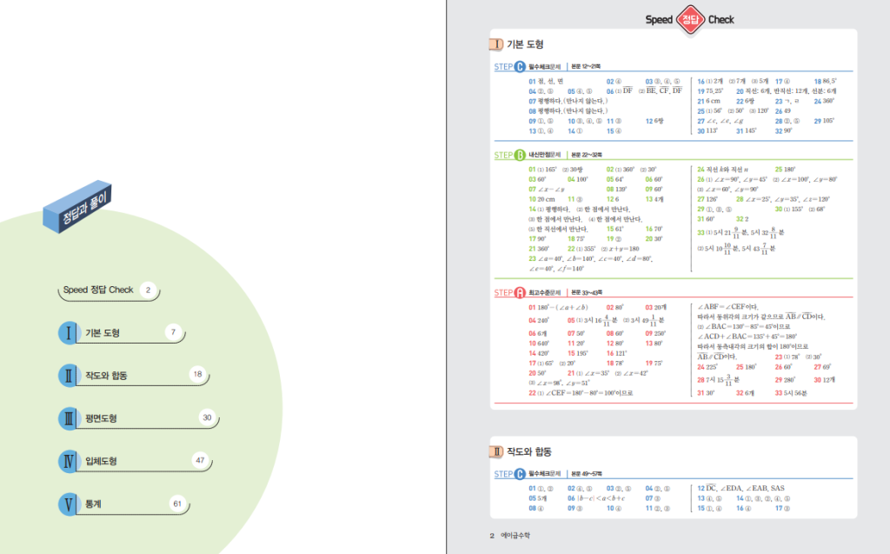
Task: Click the Roman numeral IV circle icon
Action: 70,461
